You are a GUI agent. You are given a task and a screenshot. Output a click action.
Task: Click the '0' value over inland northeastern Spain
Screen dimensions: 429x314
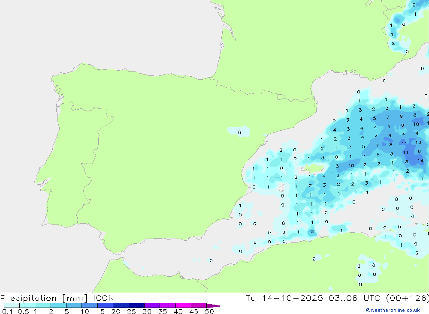239,132
